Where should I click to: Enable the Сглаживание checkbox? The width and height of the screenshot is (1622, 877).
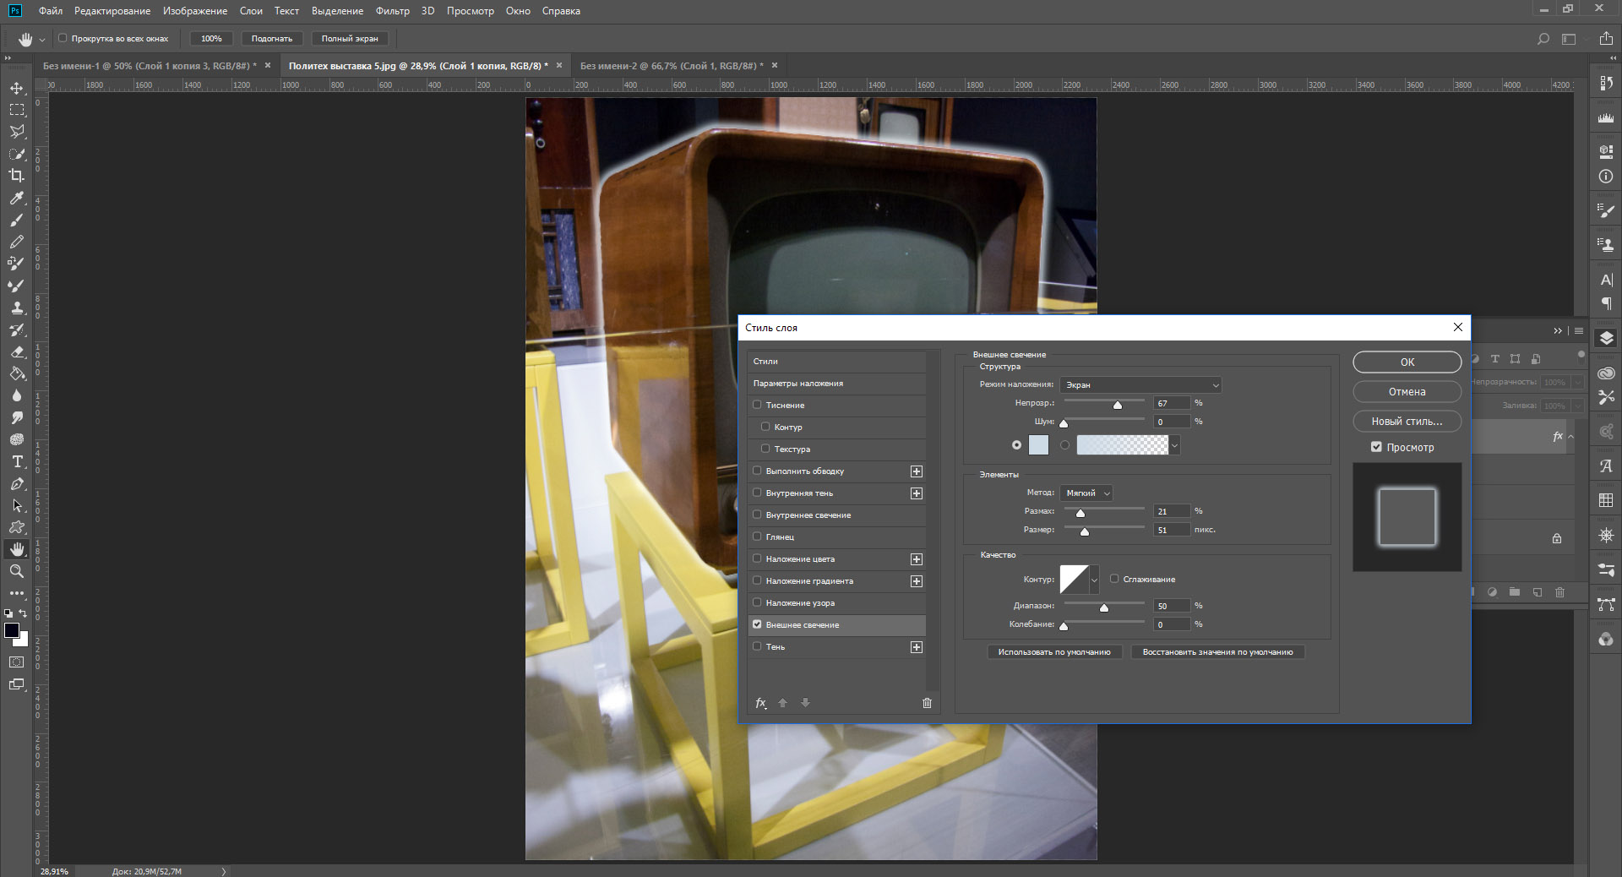point(1114,579)
